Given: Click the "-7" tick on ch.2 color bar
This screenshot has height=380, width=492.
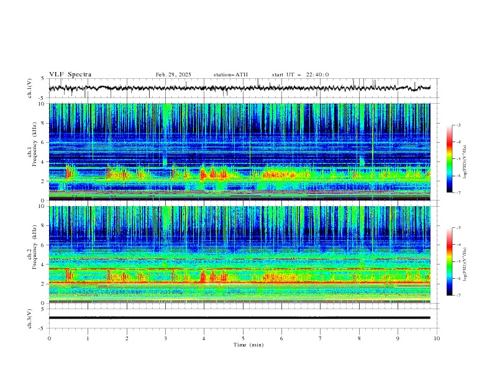Looking at the screenshot, I should [458, 296].
